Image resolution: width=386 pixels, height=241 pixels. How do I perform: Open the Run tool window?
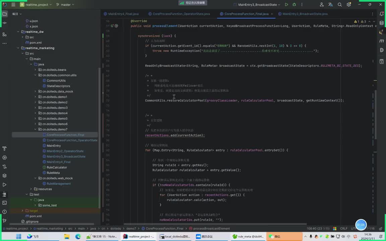tap(4, 185)
